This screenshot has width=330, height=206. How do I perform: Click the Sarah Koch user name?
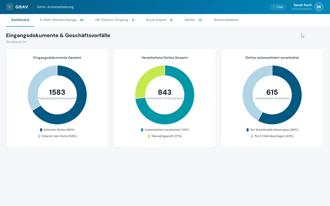[x=303, y=5]
